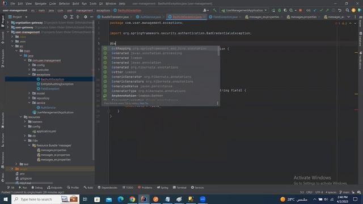Click the expand all icon in Project panel
Image resolution: width=363 pixels, height=204 pixels.
[x=71, y=17]
